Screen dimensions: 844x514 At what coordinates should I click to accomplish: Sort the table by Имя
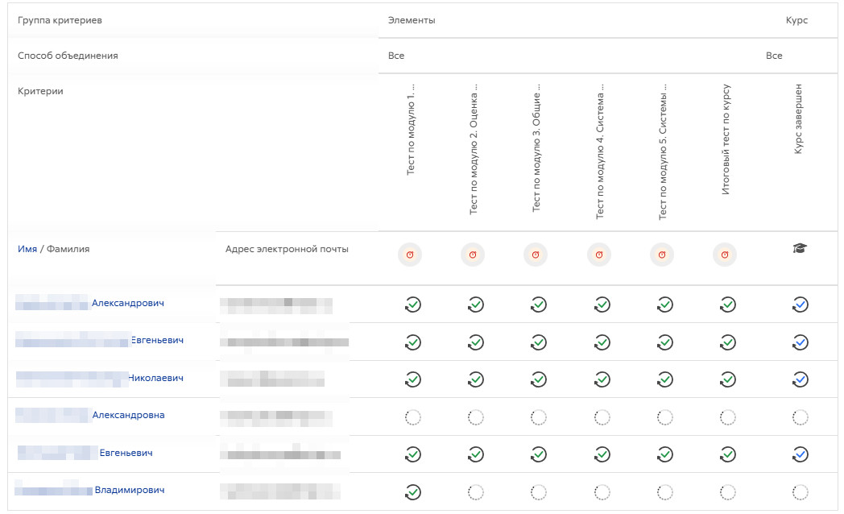pos(27,249)
